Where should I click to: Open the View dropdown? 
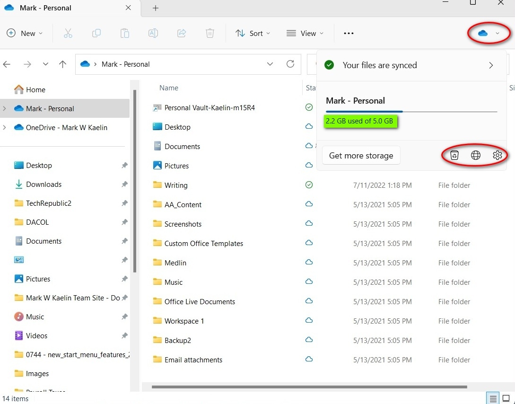click(x=305, y=33)
